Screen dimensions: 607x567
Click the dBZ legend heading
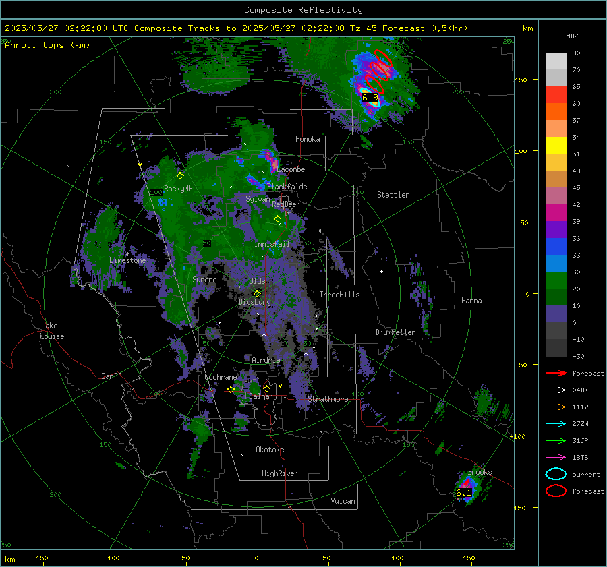pyautogui.click(x=572, y=36)
